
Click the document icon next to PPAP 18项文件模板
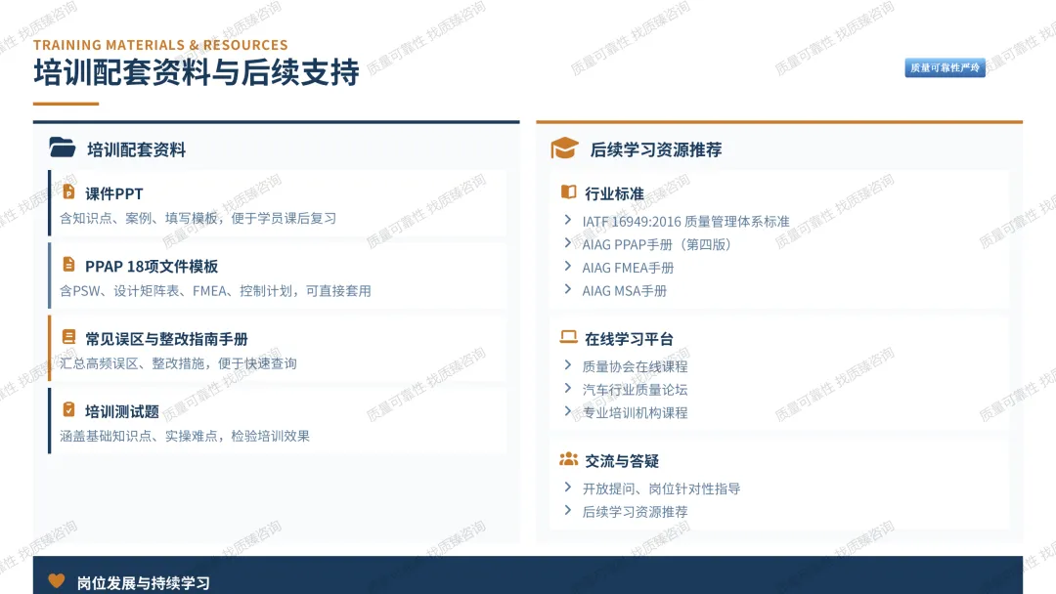tap(68, 265)
